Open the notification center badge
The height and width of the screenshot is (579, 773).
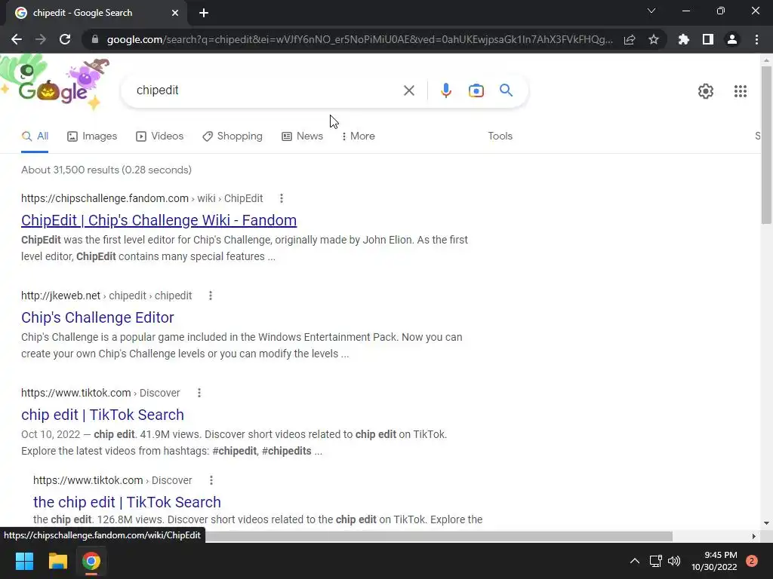tap(751, 561)
